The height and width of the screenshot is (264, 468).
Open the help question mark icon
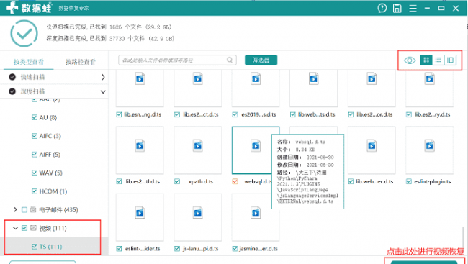click(382, 8)
